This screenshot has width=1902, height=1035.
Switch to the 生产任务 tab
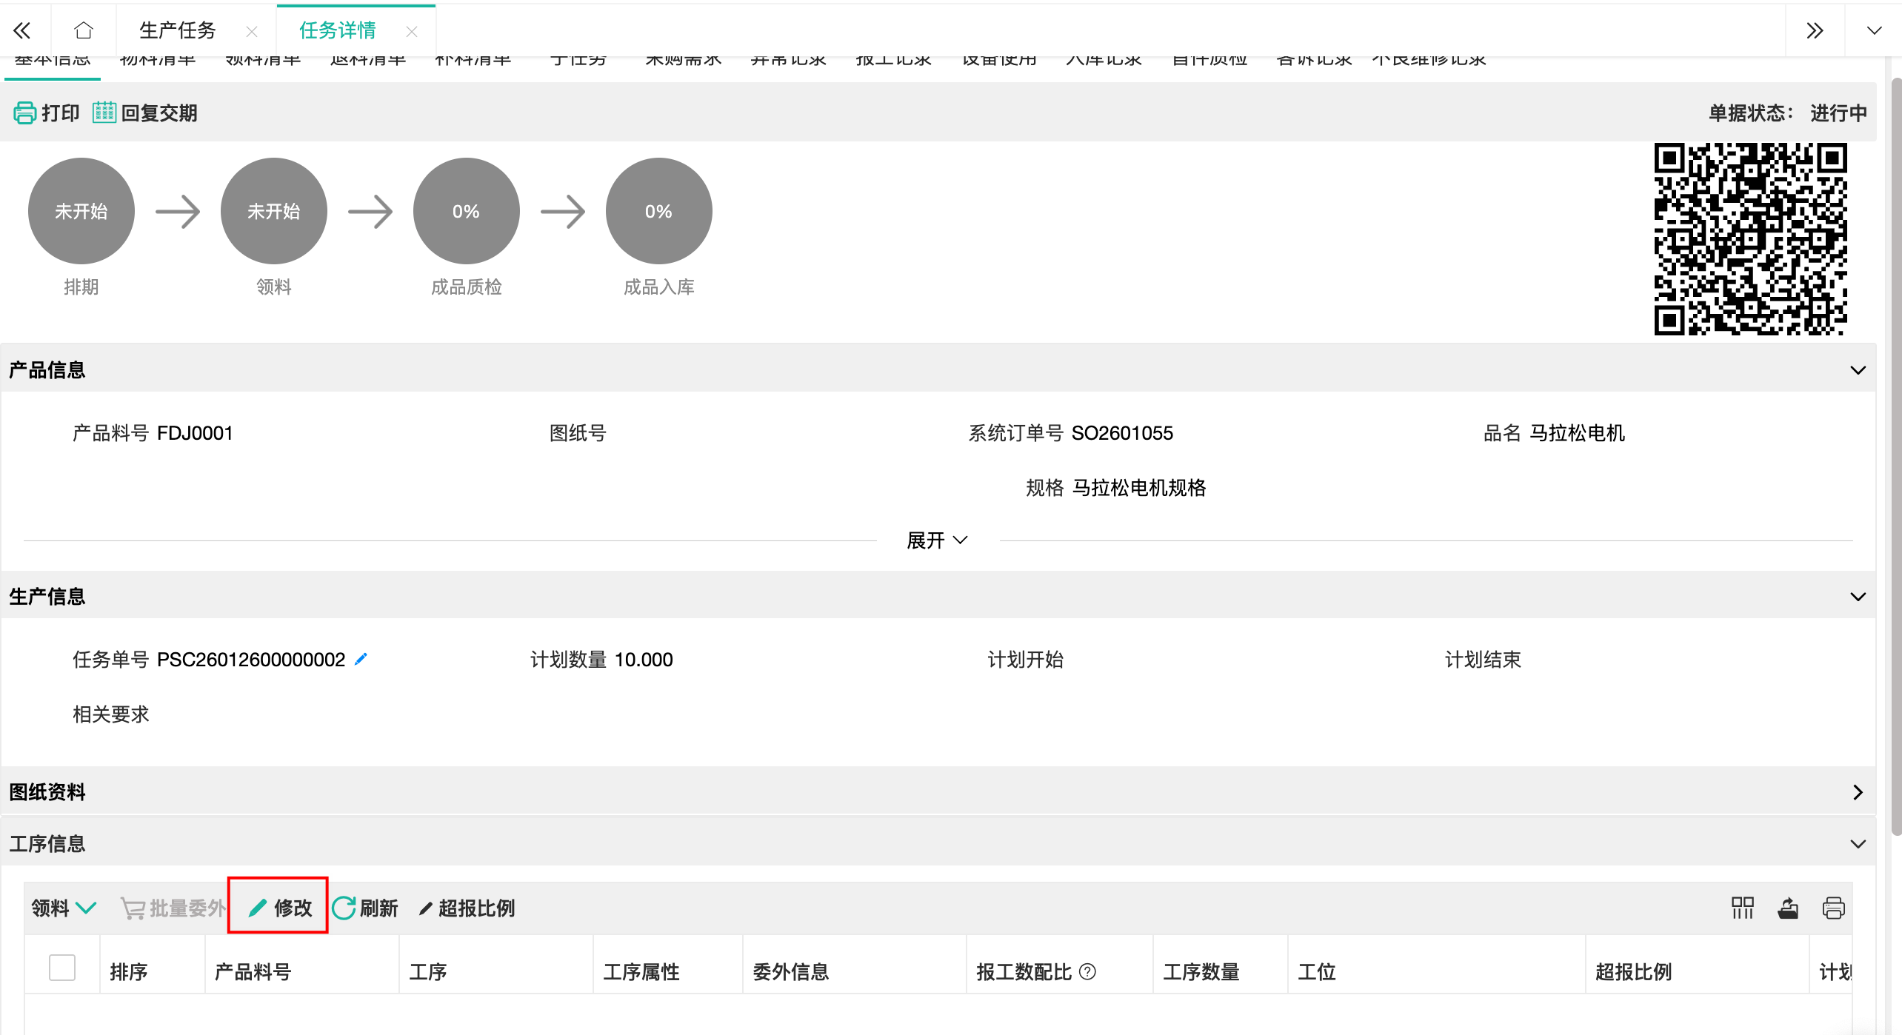coord(178,30)
